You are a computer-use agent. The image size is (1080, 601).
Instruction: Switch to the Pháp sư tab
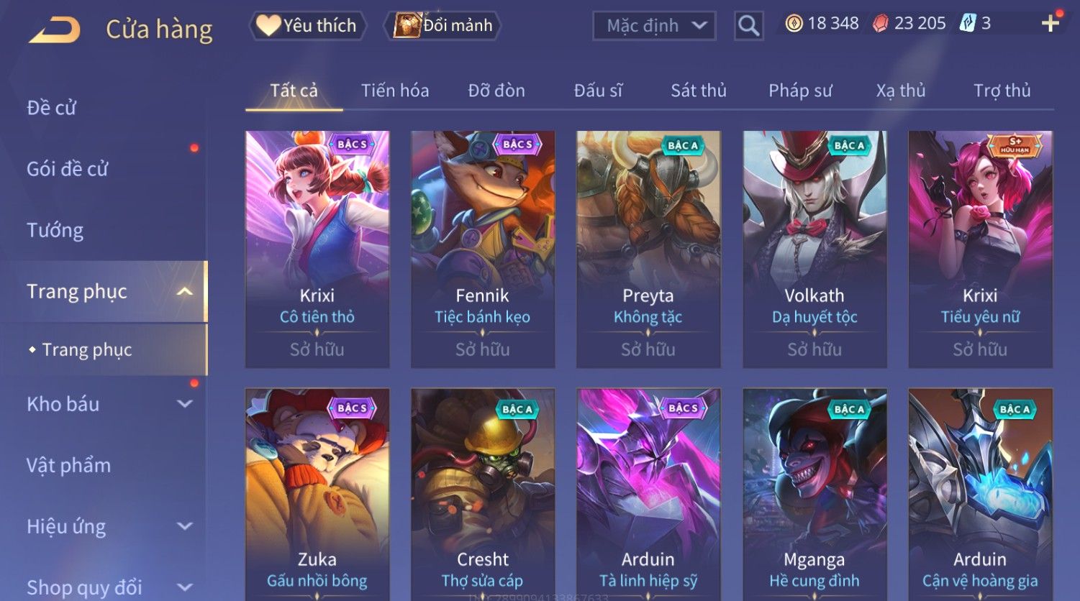tap(800, 91)
